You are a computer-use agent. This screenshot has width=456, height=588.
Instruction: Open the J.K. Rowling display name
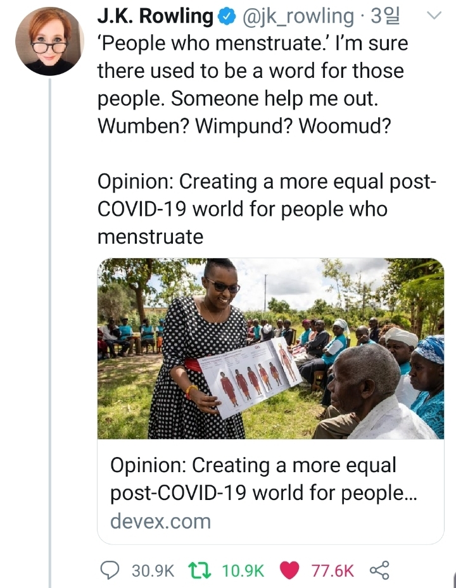[155, 16]
